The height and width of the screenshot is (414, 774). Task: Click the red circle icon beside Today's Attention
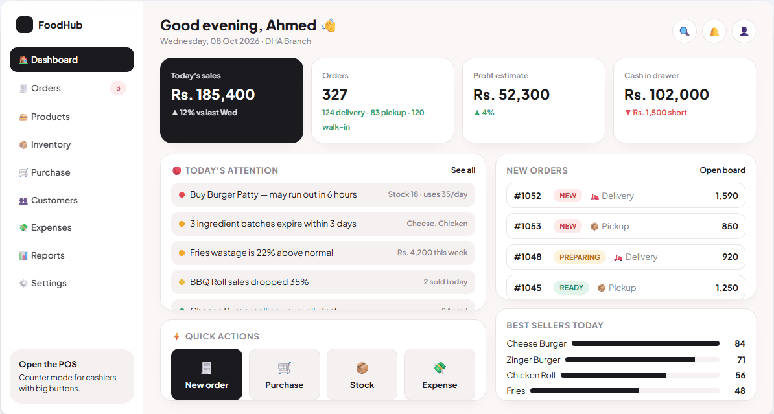177,171
